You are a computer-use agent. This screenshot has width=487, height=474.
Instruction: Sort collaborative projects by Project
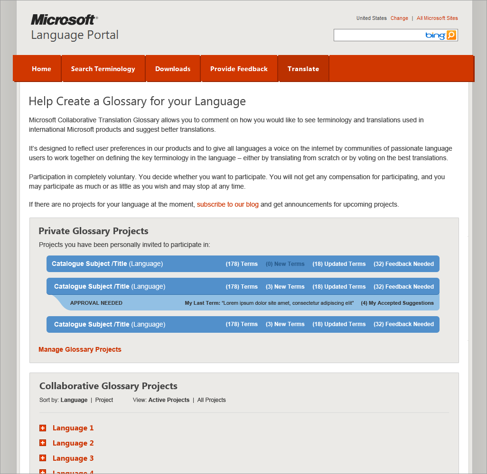(104, 400)
